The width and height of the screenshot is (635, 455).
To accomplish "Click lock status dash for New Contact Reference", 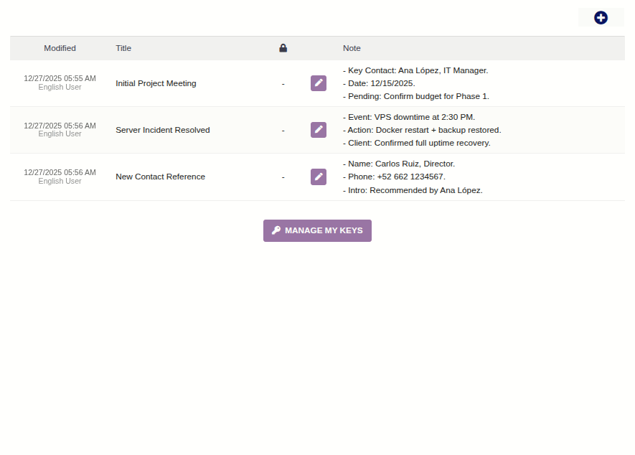I will tap(283, 177).
